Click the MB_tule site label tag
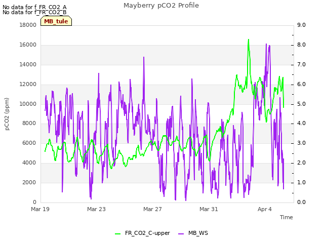The height and width of the screenshot is (243, 324). click(56, 21)
